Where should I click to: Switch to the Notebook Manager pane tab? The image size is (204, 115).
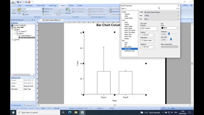tap(29, 105)
